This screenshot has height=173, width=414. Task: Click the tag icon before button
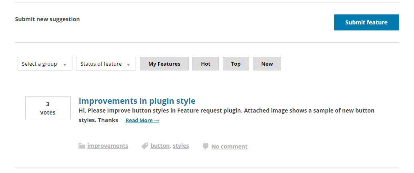145,146
